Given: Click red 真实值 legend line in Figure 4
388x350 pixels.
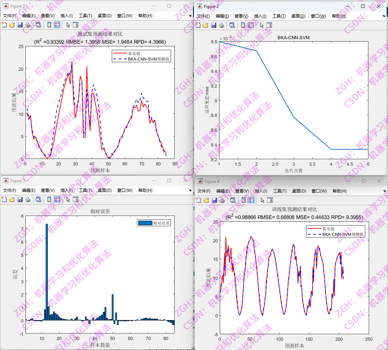Looking at the screenshot, I should 314,229.
